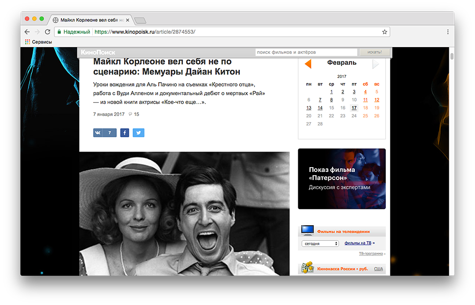
Task: Select February 17 in calendar
Action: [354, 108]
